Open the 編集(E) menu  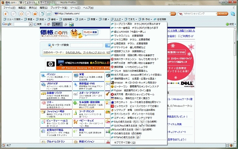pyautogui.click(x=22, y=8)
